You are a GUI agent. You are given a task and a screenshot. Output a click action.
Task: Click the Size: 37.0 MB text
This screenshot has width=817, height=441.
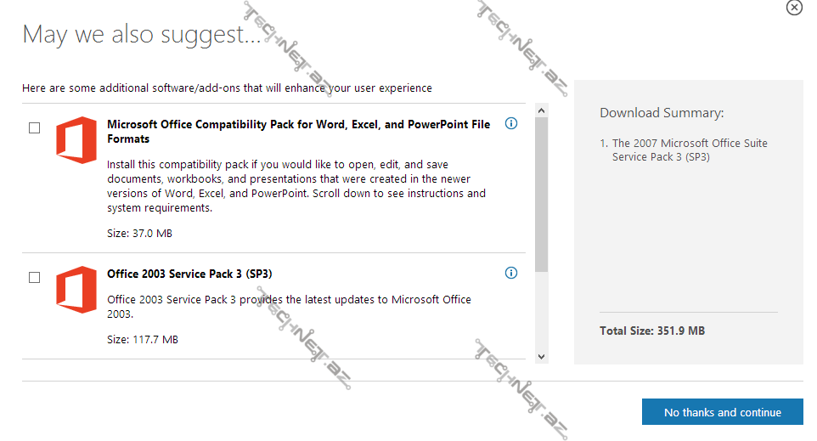pos(139,233)
